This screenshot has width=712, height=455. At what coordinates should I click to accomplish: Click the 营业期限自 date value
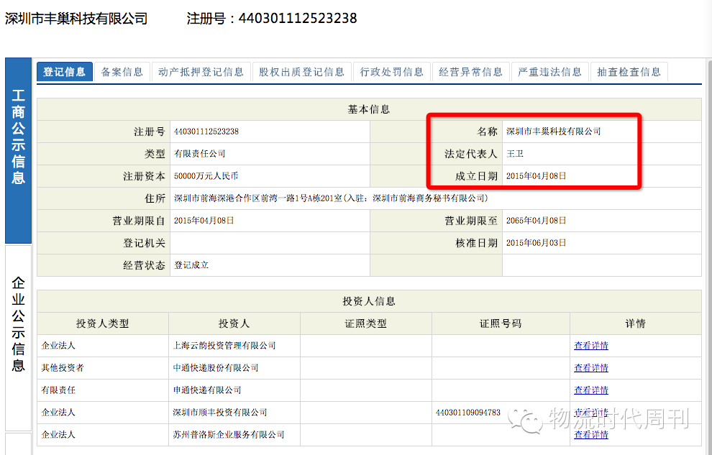click(204, 221)
